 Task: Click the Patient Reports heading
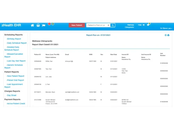(x=11, y=72)
